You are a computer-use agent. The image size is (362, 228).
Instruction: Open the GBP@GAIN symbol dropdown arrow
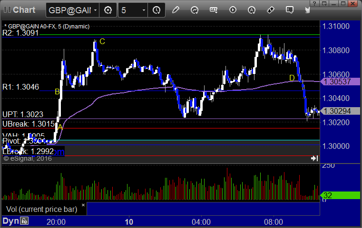point(95,10)
